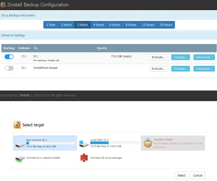The width and height of the screenshot is (217, 181).
Task: Set backup interval to 1 hour
Action: 51,25
